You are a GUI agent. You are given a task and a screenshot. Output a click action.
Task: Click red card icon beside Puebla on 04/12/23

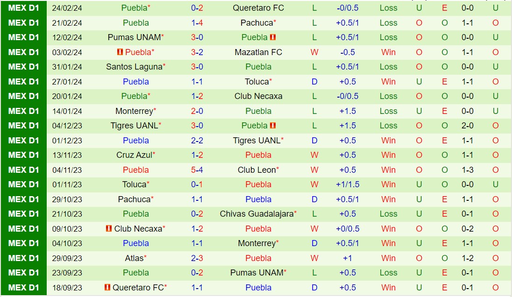(273, 126)
